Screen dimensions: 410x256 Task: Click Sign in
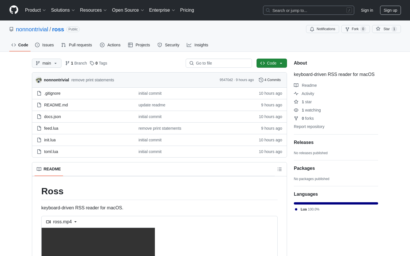coord(367,10)
